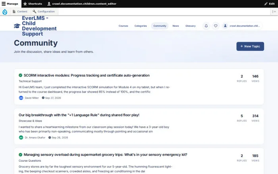This screenshot has width=278, height=174.
Task: Open the user profile dropdown in header
Action: 242,26
